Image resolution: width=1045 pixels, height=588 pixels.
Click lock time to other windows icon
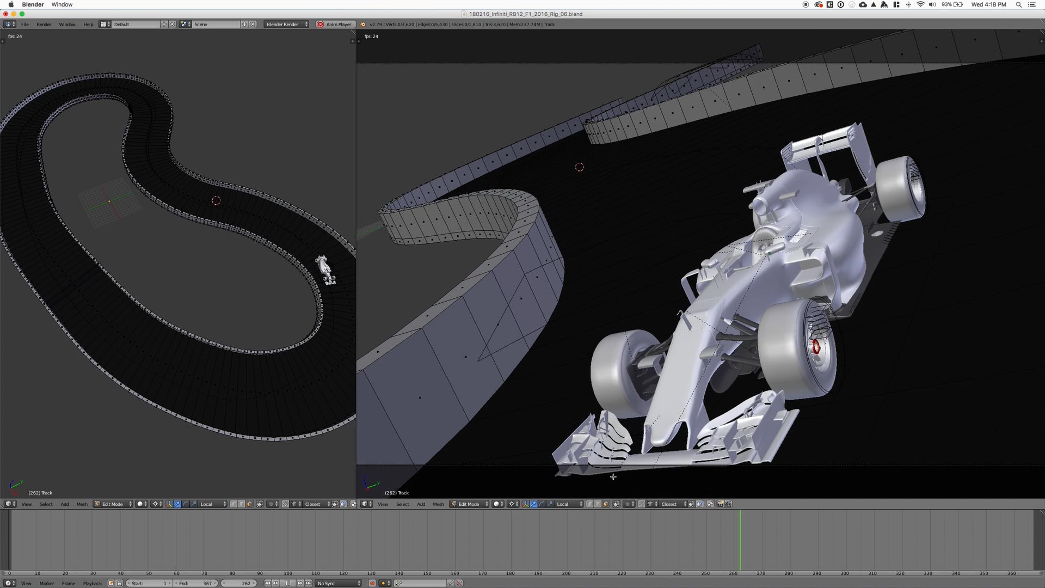coord(119,583)
